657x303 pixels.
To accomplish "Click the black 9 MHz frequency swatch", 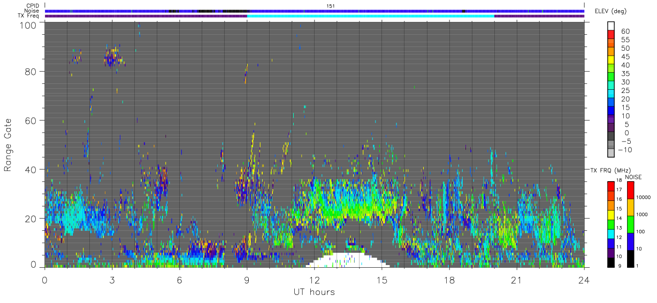I will click(611, 262).
